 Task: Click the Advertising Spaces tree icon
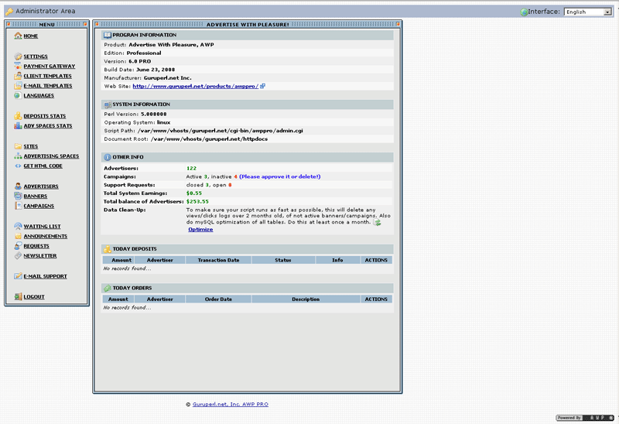pos(18,156)
